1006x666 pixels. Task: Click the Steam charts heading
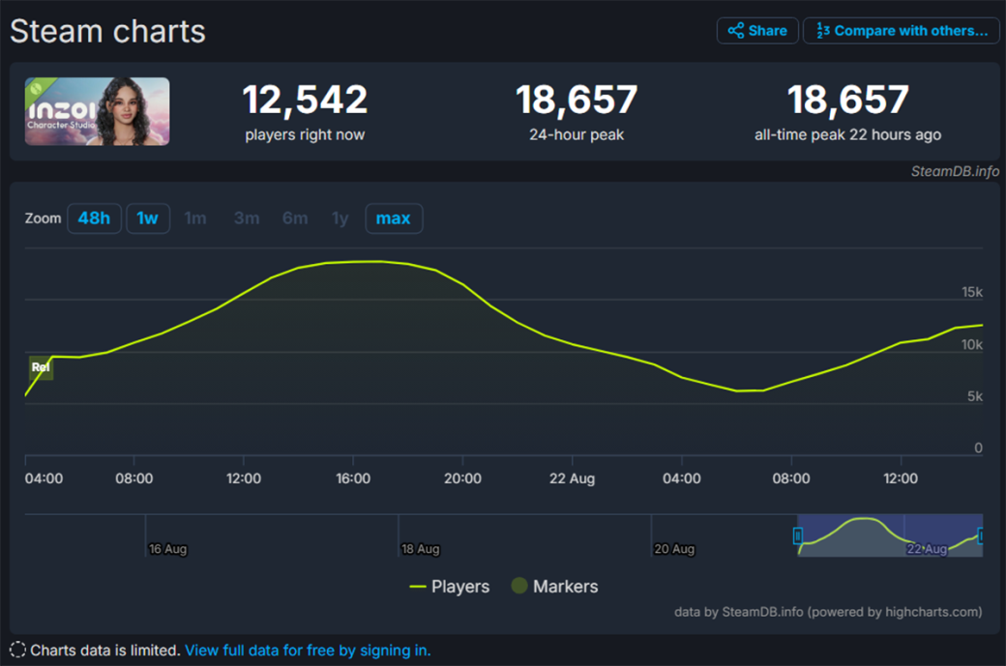point(107,31)
